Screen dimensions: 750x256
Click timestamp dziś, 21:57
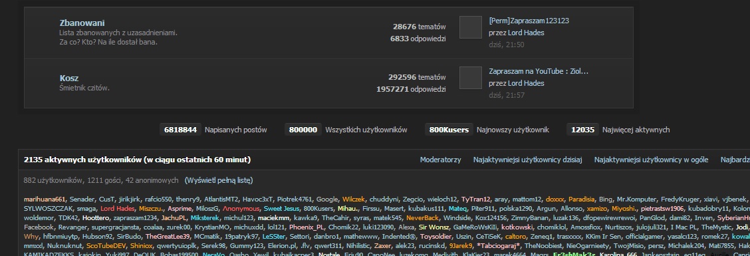[x=507, y=95]
